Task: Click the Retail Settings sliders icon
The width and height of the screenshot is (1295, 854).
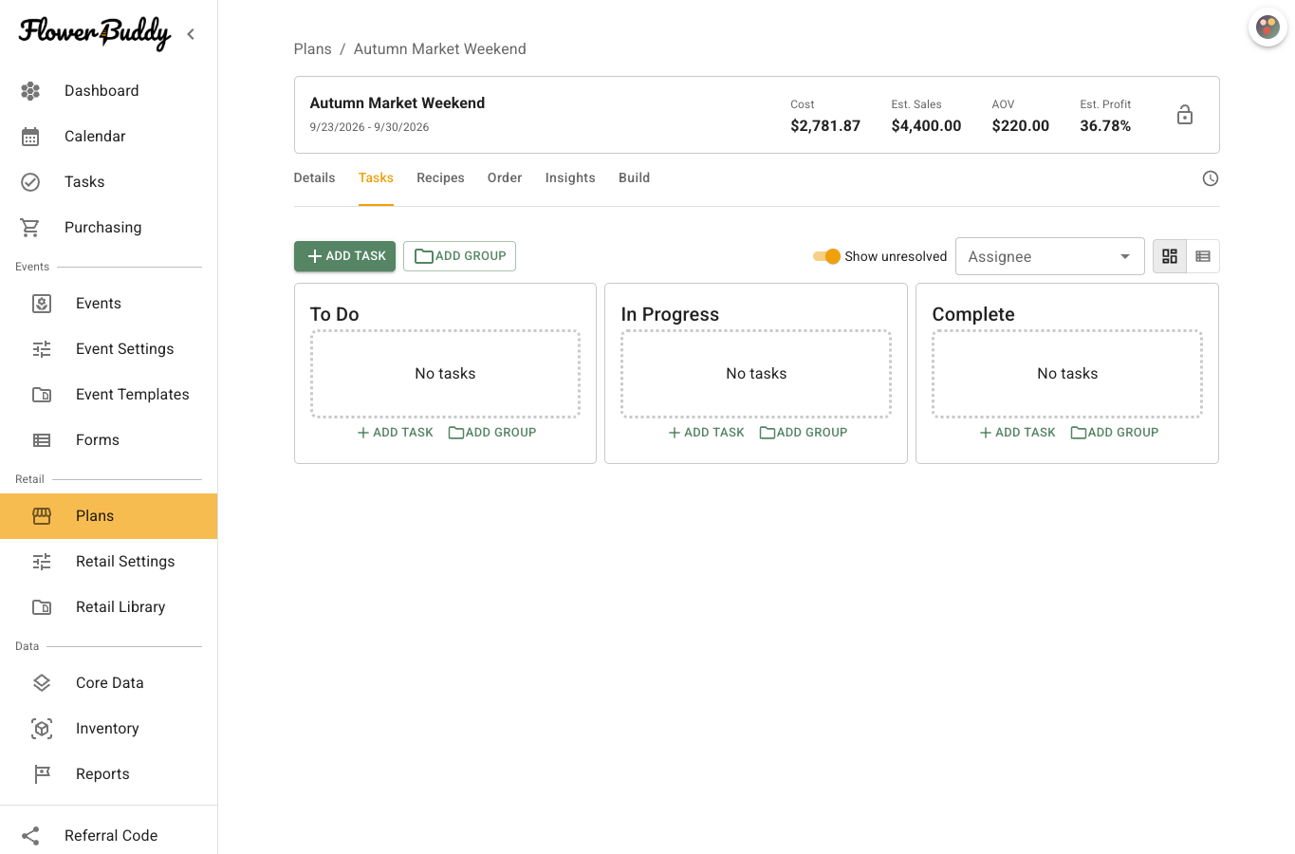Action: pos(42,562)
